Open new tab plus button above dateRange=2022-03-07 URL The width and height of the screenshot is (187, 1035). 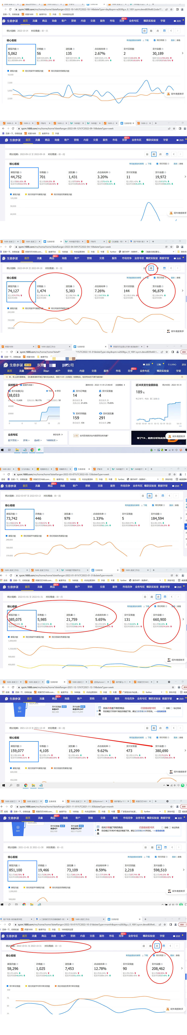point(151,469)
